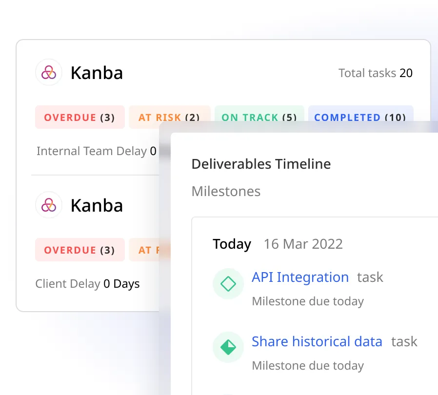The width and height of the screenshot is (438, 395).
Task: Filter by OVERDUE (3) in first Kanba card
Action: tap(80, 118)
